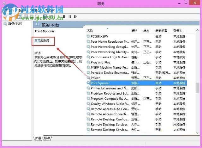Click the Restart Service toolbar button

pos(75,16)
